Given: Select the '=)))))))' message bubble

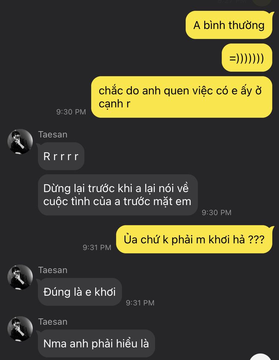Looking at the screenshot, I should (x=247, y=58).
